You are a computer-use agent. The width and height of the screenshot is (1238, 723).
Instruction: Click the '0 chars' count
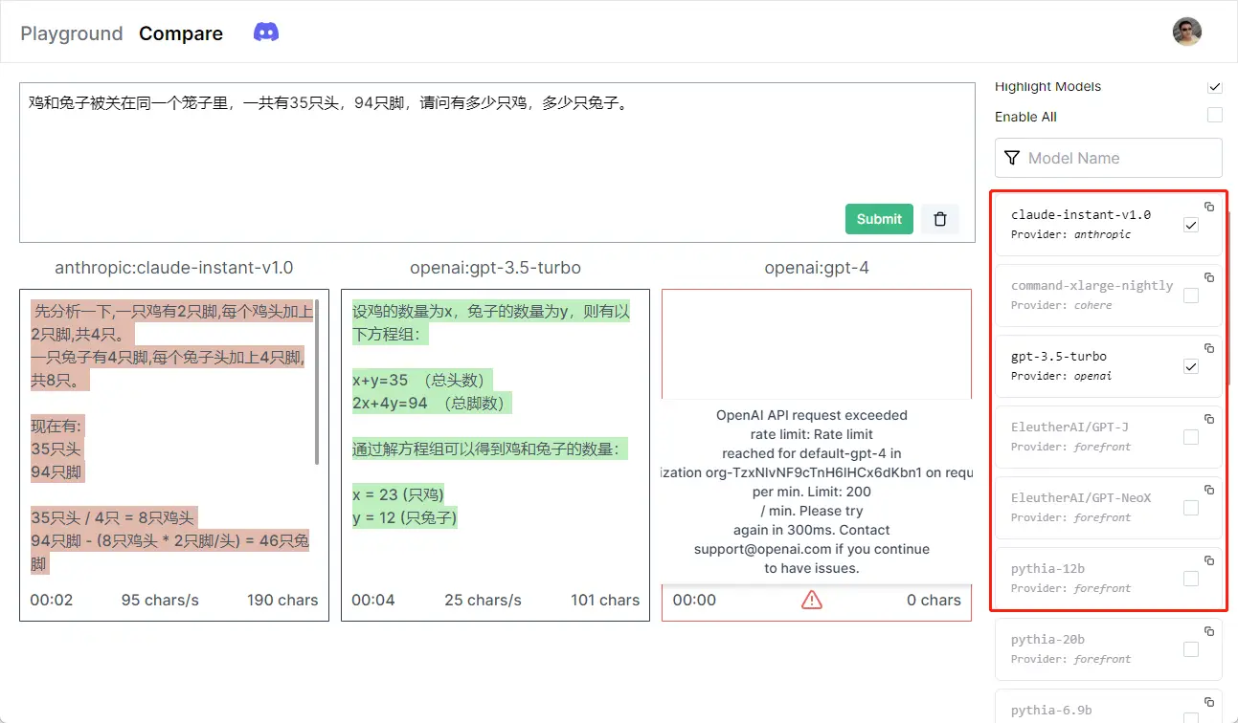934,600
